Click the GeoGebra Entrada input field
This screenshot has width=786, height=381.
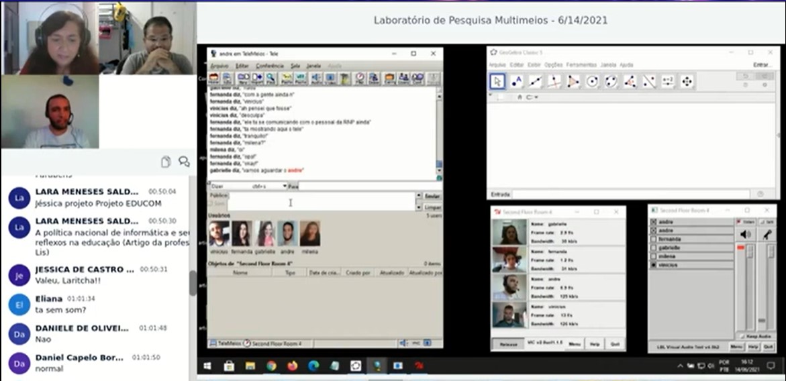pyautogui.click(x=631, y=195)
